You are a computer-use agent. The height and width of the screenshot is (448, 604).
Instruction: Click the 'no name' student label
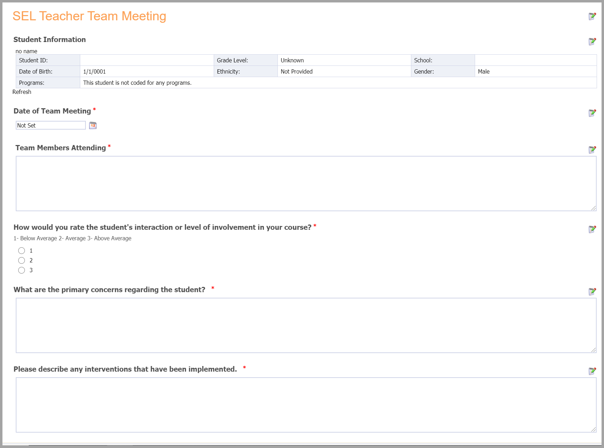click(26, 51)
